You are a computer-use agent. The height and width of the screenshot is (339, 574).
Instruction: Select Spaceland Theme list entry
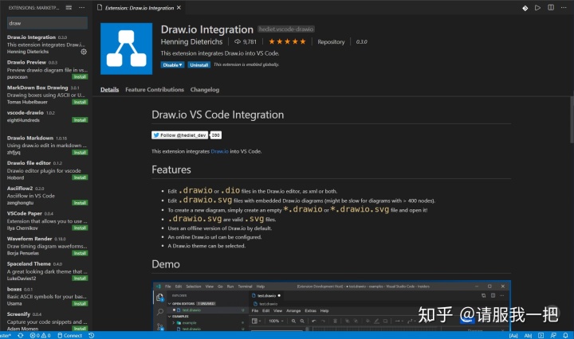click(46, 271)
